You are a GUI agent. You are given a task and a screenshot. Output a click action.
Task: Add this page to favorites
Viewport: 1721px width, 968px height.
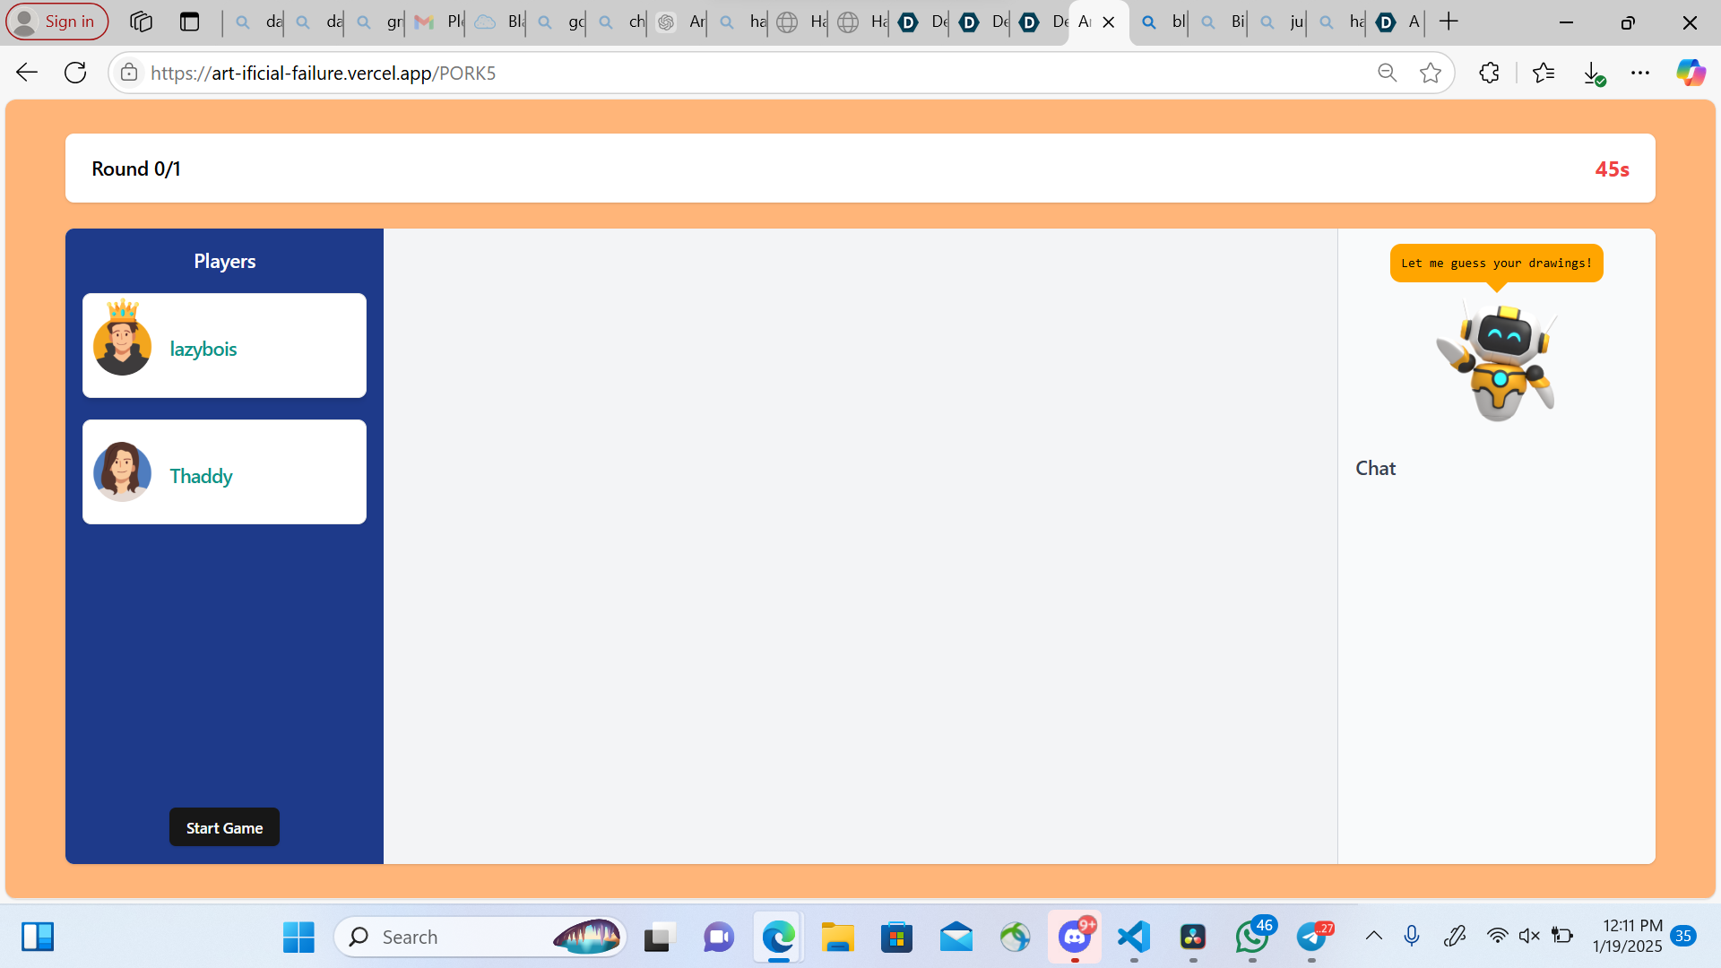coord(1431,73)
